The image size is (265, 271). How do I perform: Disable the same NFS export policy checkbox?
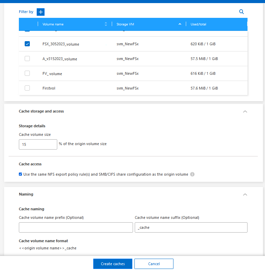click(21, 174)
